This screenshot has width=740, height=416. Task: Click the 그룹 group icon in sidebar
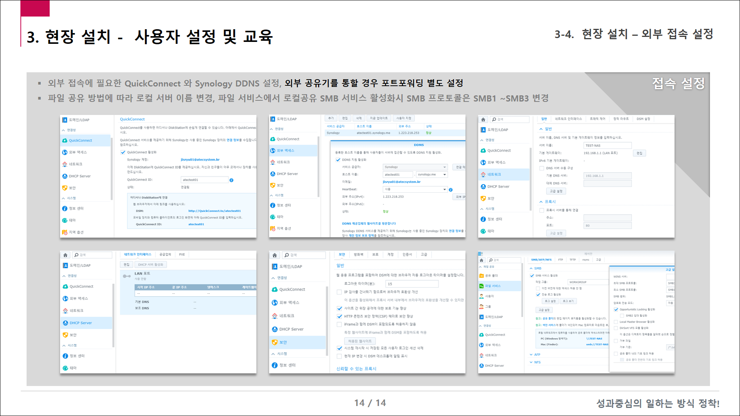[481, 306]
